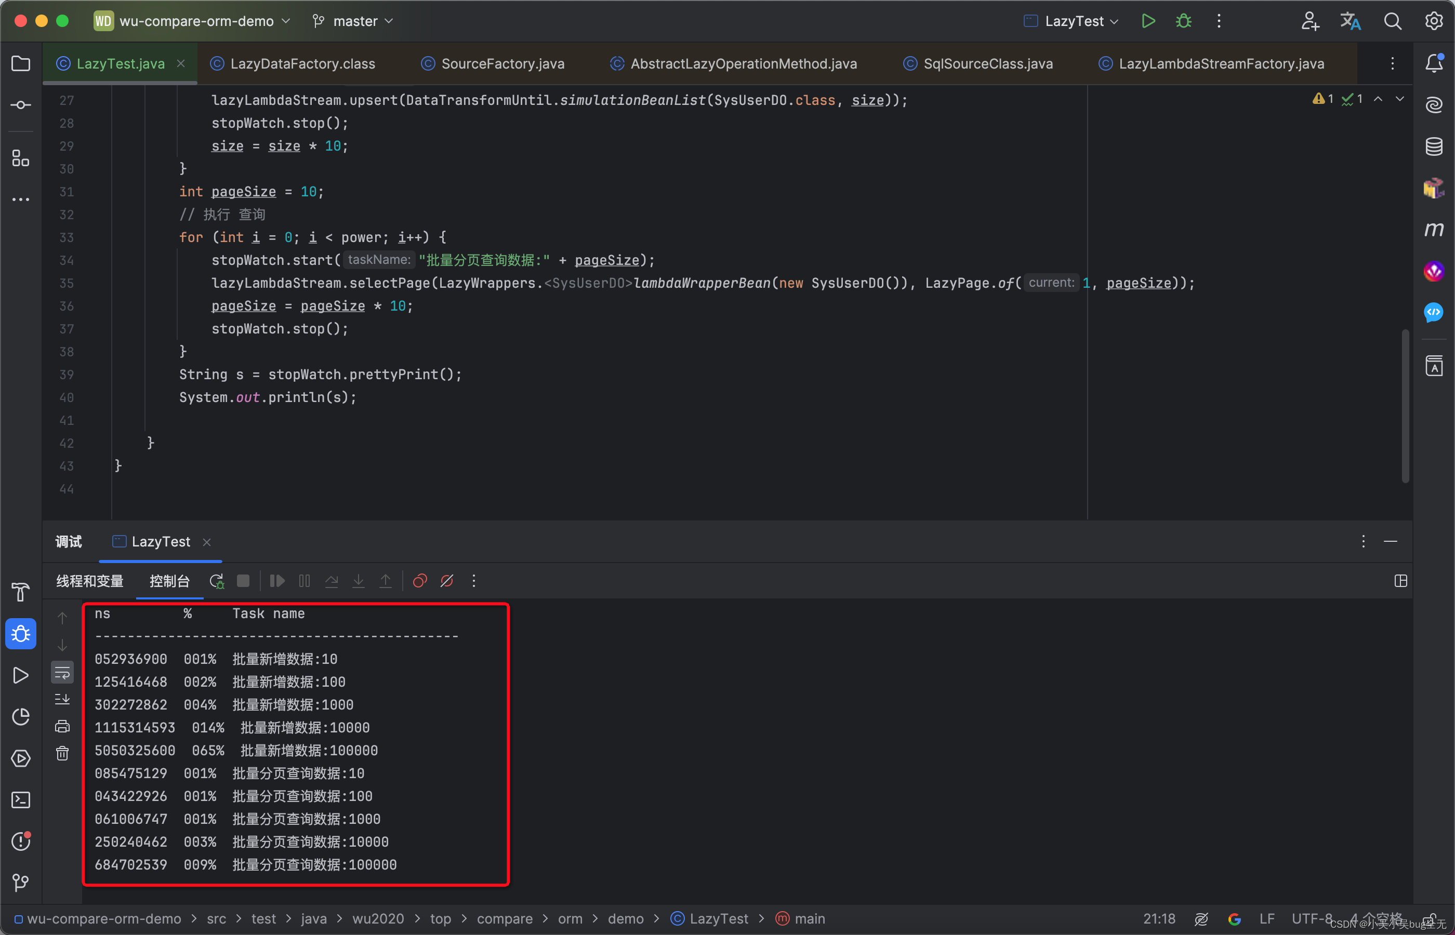Open the Git tool window icon

point(21,882)
